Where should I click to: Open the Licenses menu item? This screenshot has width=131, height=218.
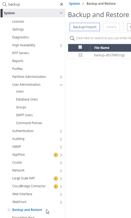(x=18, y=21)
